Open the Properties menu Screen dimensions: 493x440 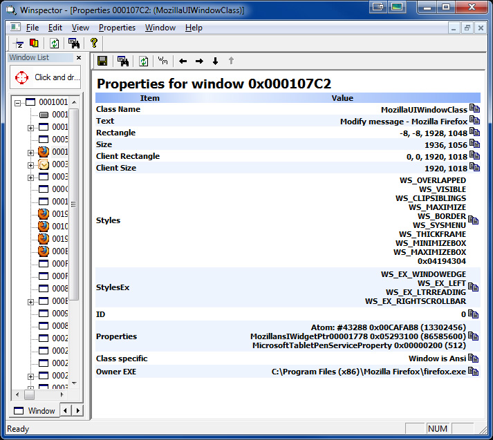coord(117,28)
